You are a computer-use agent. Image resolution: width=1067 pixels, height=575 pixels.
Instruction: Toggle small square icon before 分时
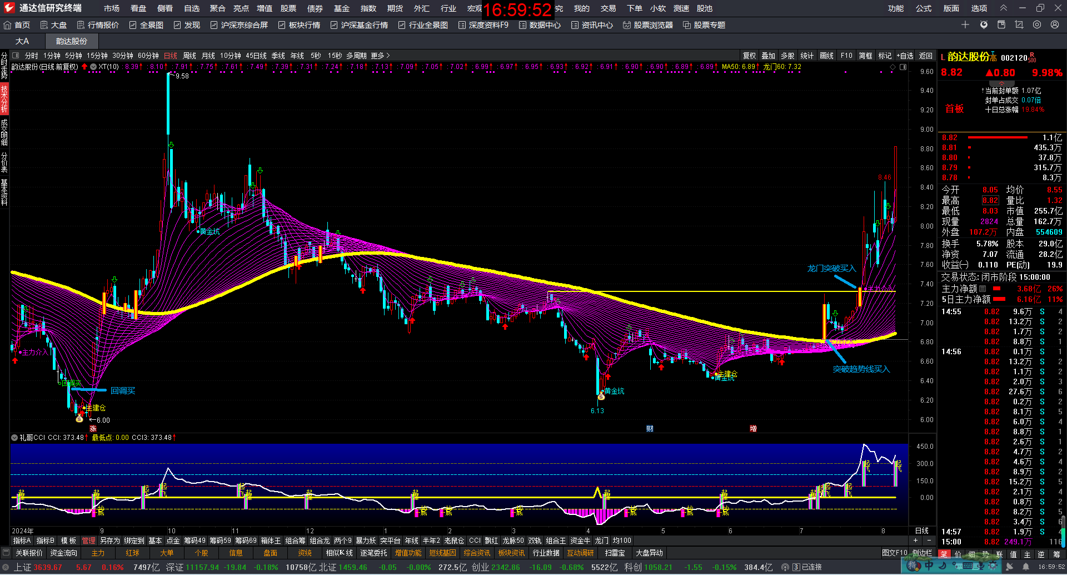tap(16, 56)
